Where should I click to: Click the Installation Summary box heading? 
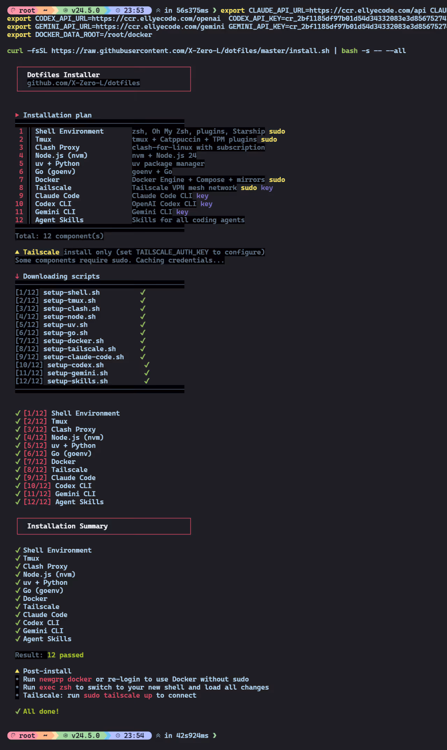67,526
